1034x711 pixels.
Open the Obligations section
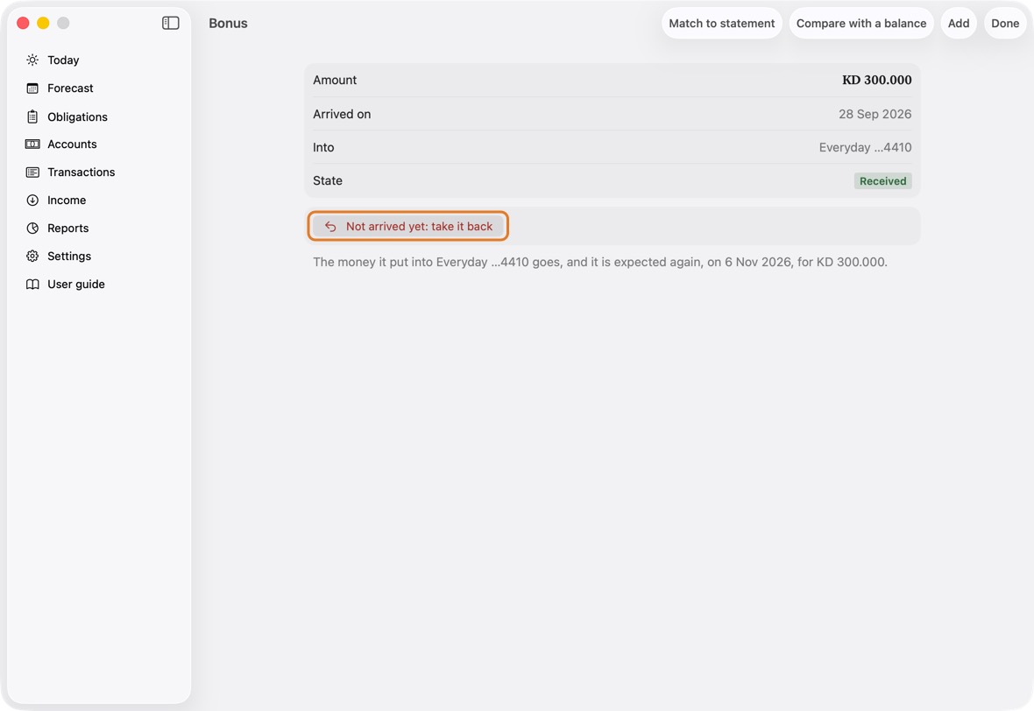99,116
